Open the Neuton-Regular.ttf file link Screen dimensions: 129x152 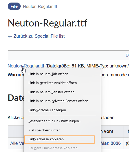[x=26, y=66]
